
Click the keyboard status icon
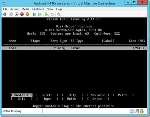[132, 111]
